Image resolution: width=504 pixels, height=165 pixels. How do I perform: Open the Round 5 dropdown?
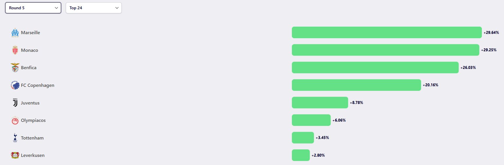click(33, 8)
